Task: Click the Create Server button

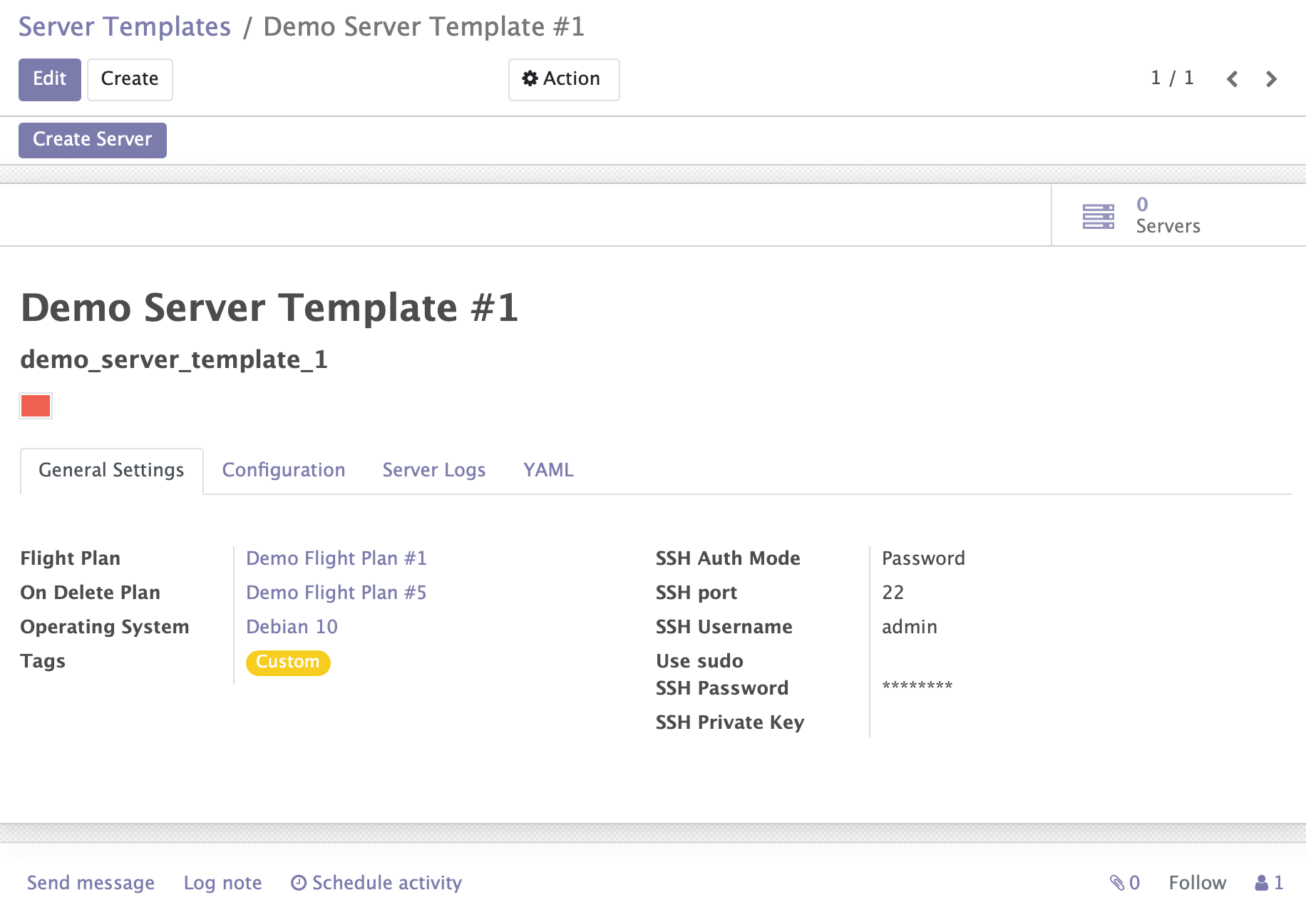Action: coord(93,140)
